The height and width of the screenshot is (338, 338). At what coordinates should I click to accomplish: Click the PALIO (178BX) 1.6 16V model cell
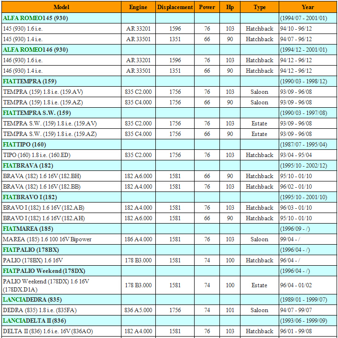click(x=61, y=260)
